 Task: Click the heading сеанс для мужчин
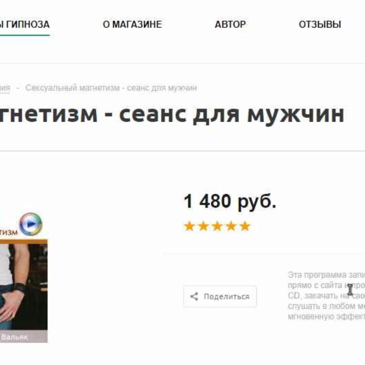click(232, 115)
